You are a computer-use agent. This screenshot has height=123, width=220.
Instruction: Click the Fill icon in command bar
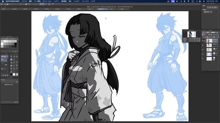click(26, 4)
